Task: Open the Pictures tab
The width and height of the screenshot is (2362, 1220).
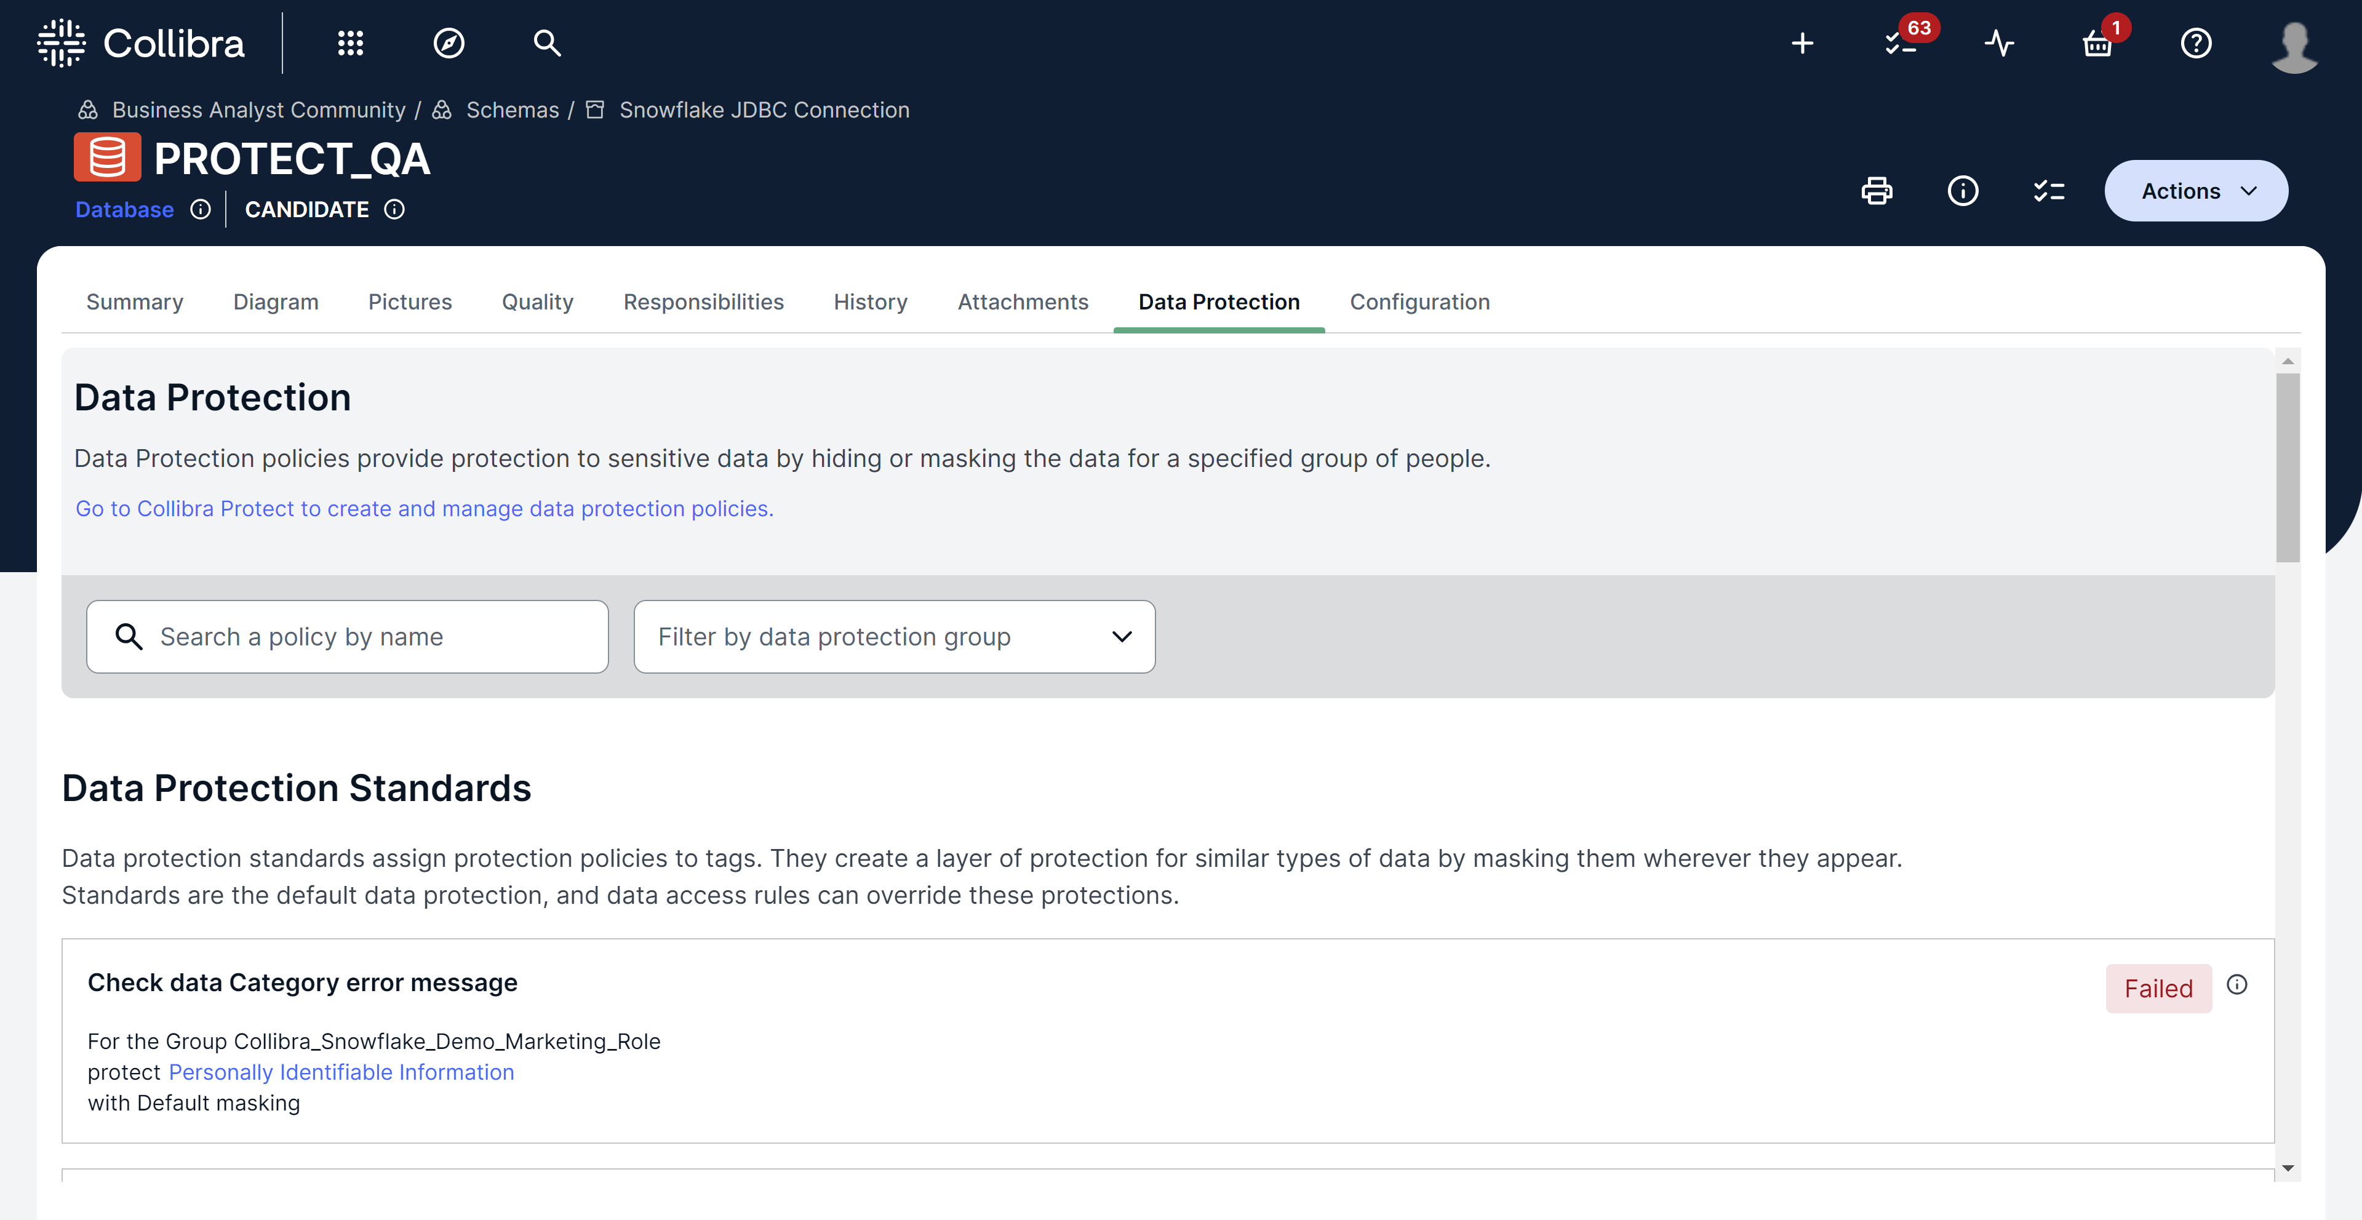Action: coord(410,303)
